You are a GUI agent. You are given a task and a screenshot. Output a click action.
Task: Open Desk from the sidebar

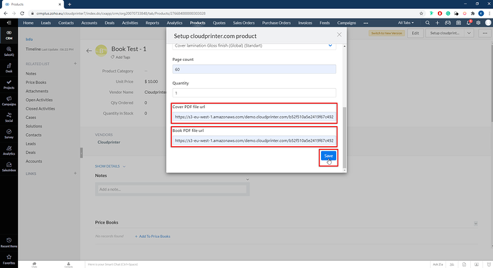(9, 68)
